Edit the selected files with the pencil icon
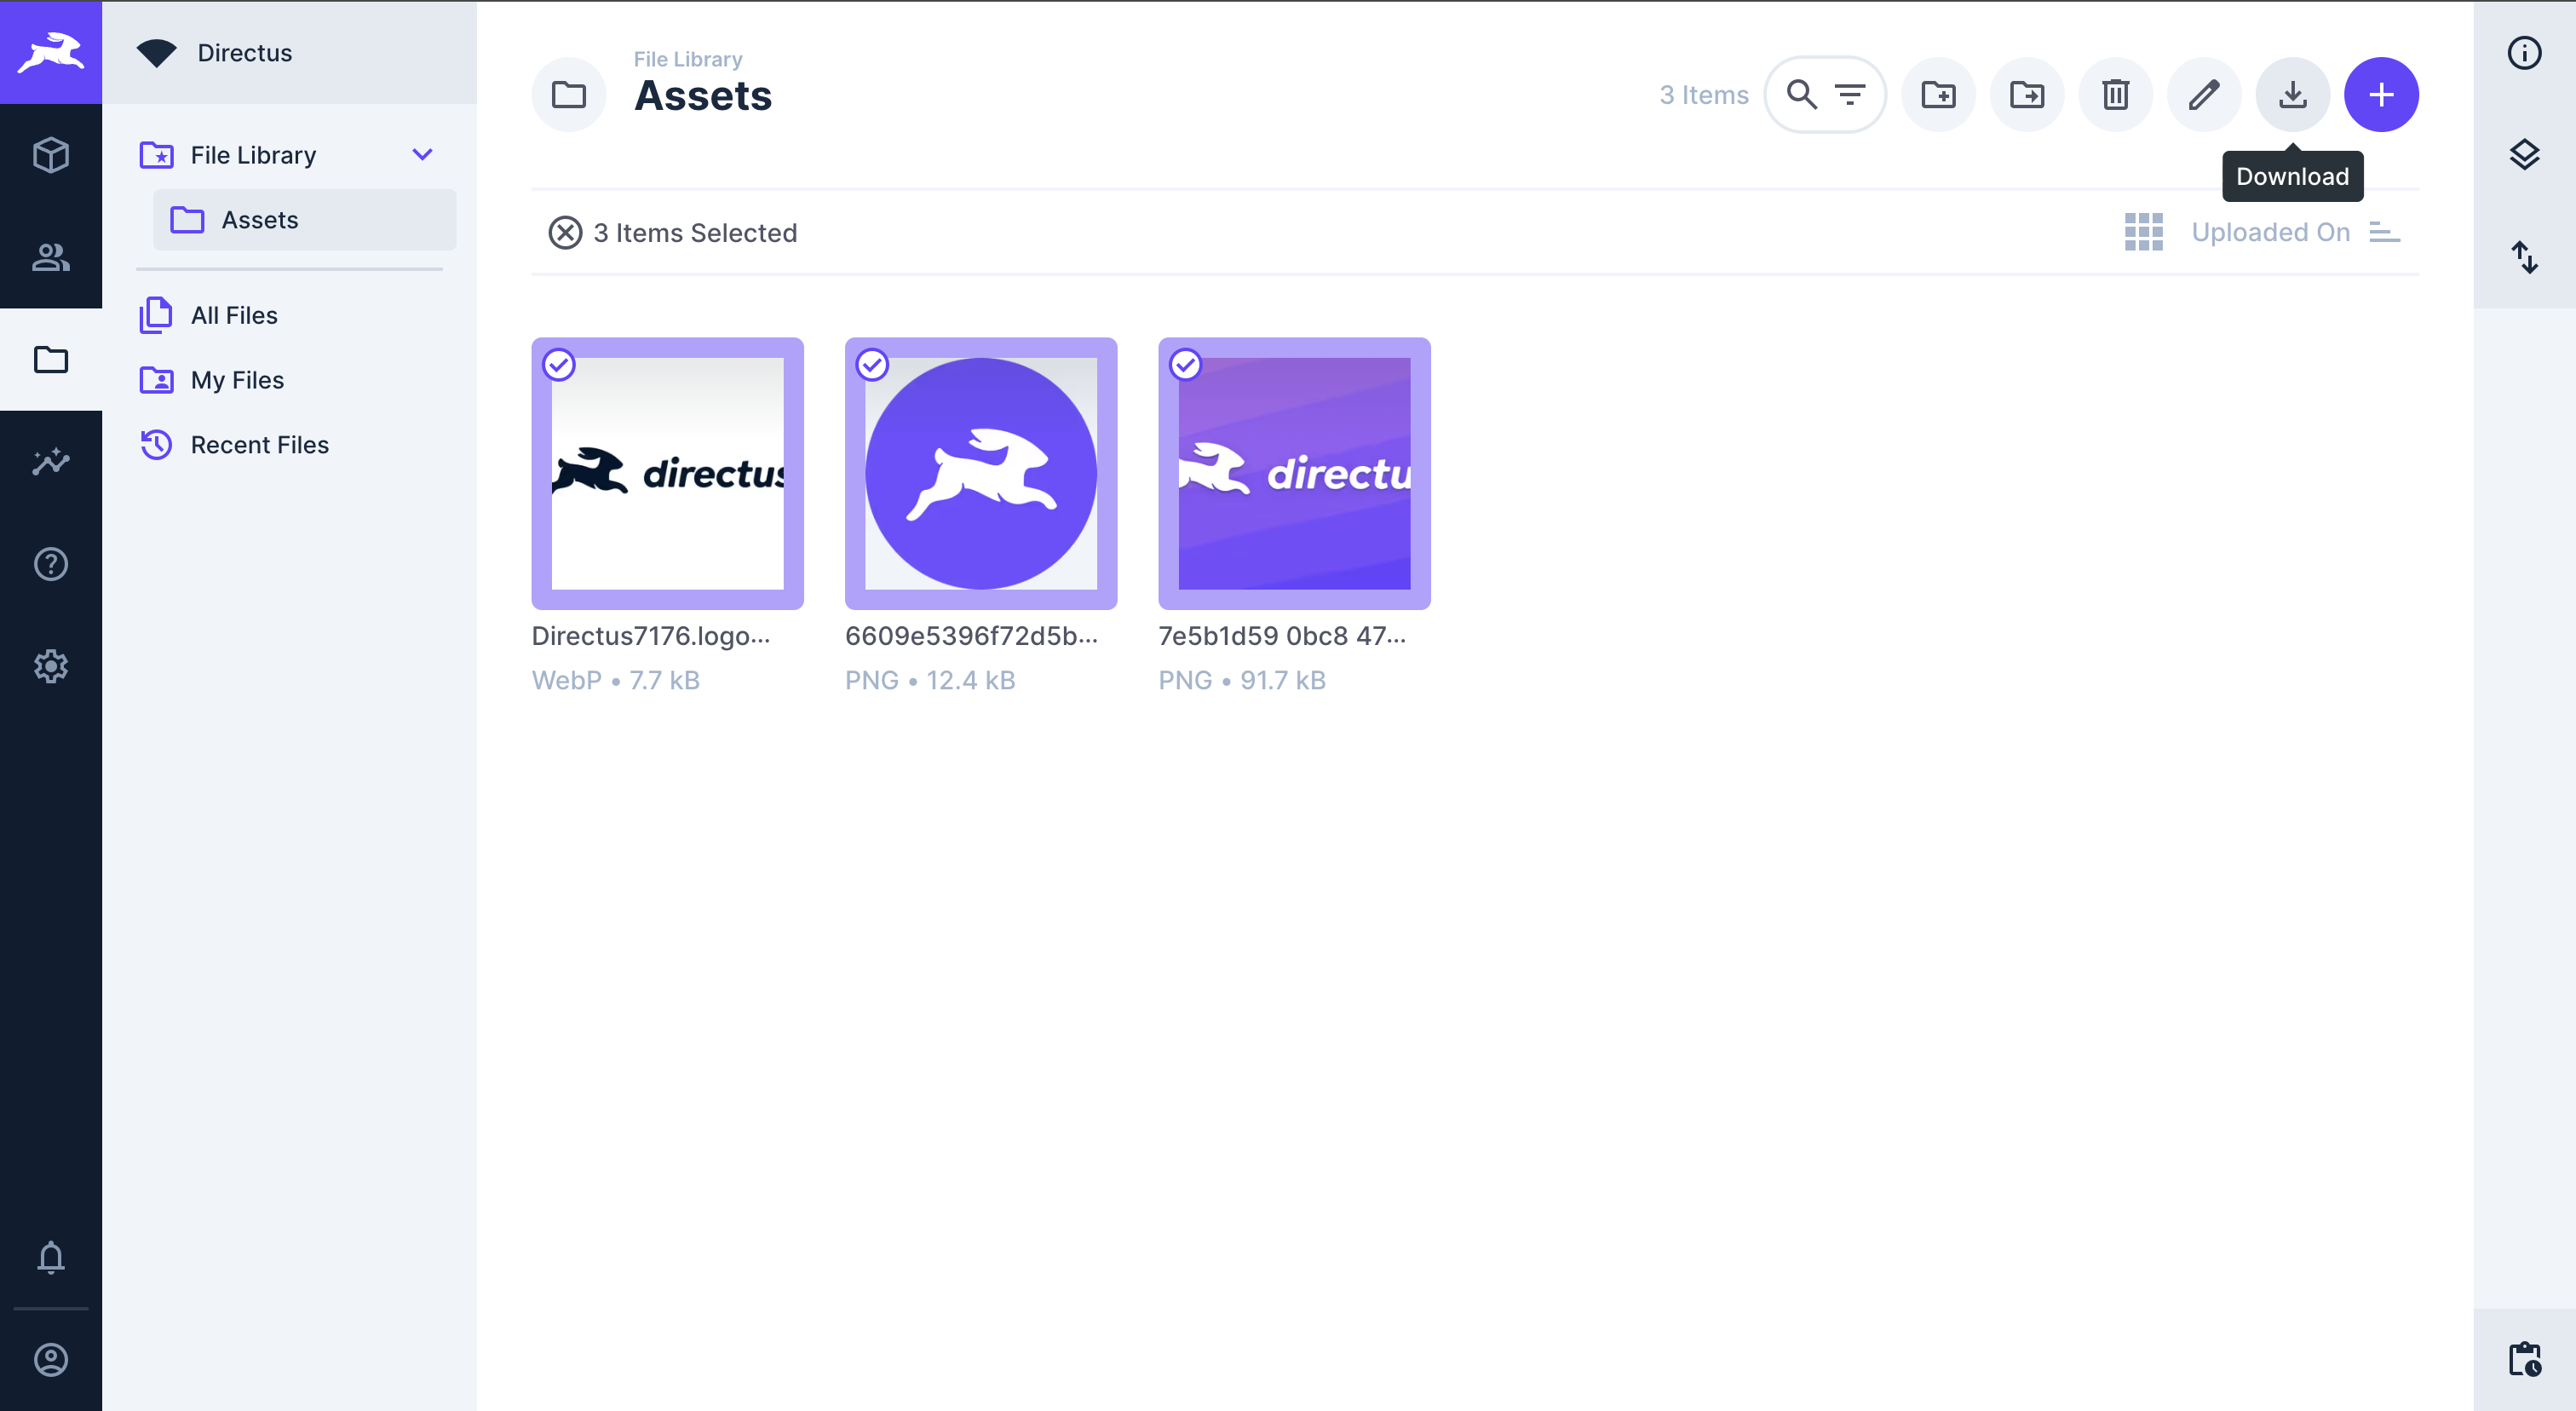 [x=2203, y=94]
